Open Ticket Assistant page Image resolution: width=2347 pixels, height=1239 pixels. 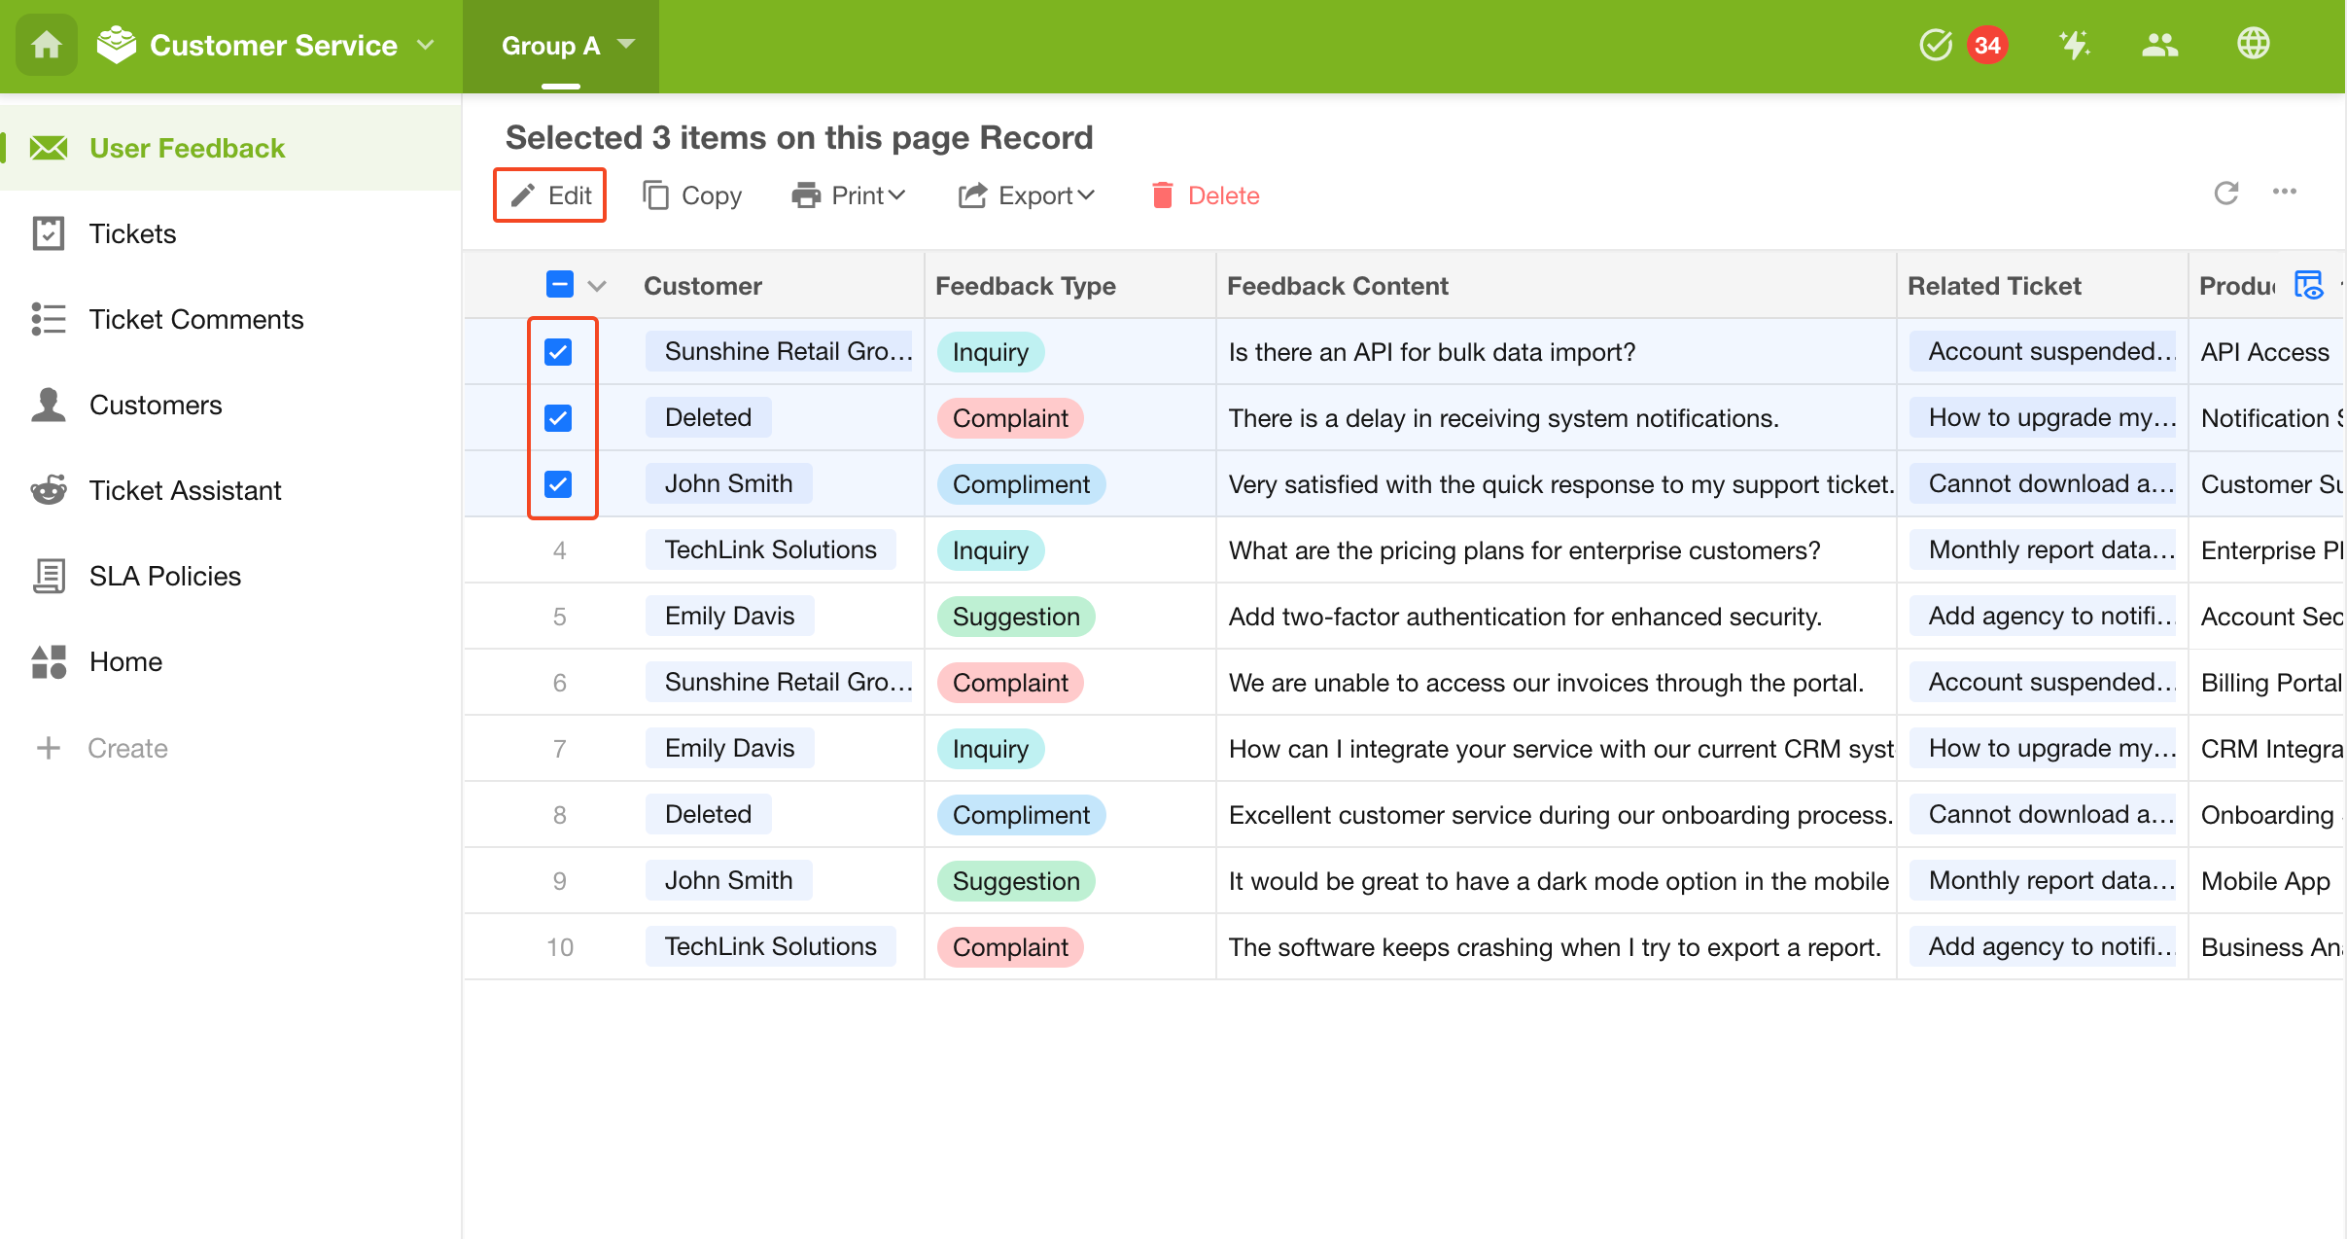230,490
